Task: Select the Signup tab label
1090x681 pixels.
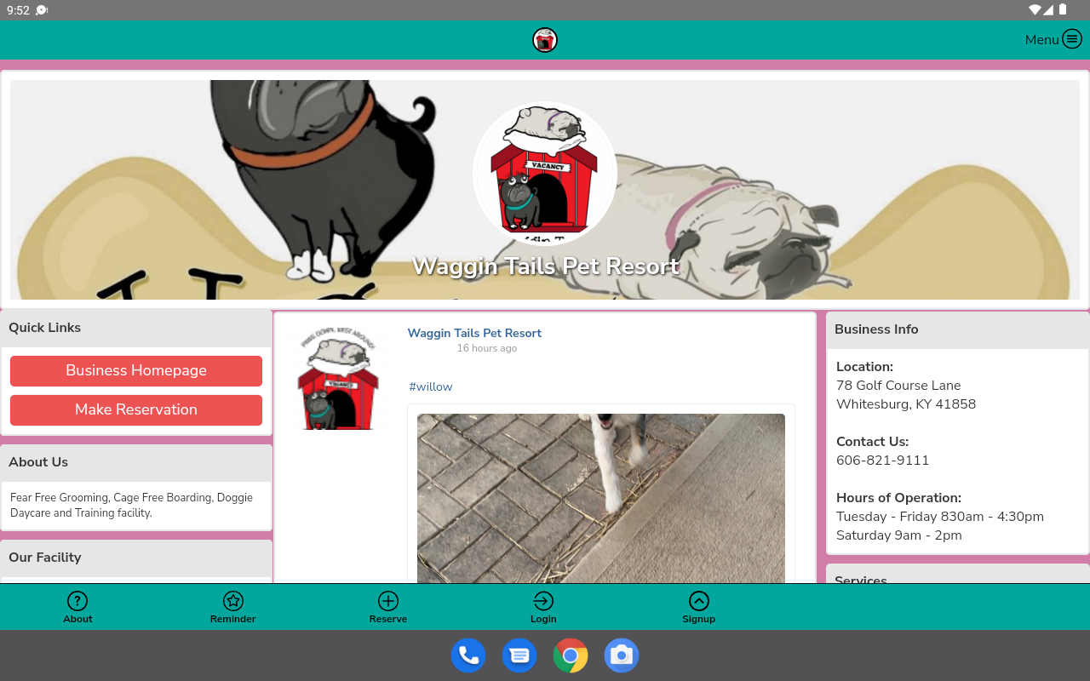Action: click(699, 619)
